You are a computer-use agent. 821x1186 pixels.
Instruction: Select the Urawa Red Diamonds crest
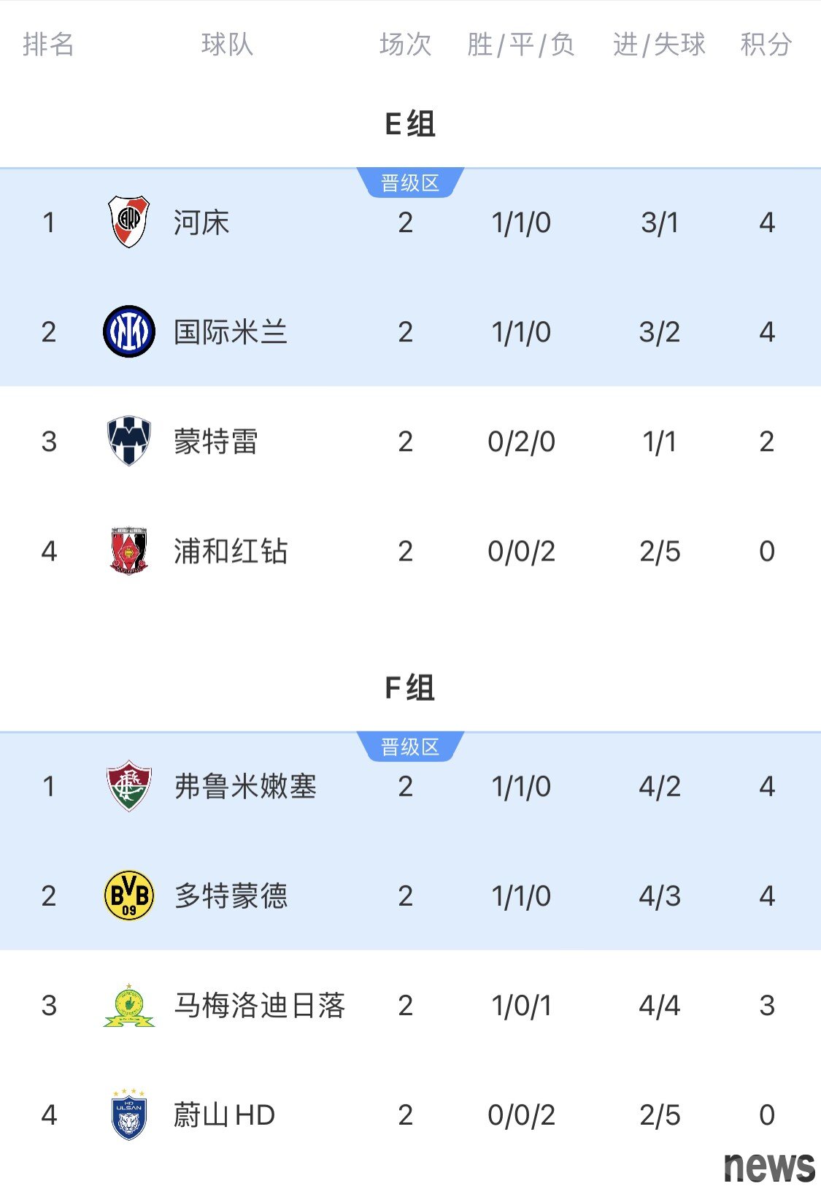[128, 550]
